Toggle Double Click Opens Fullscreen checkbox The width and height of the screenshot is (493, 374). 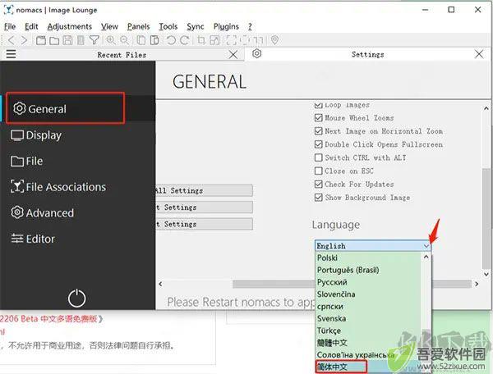click(319, 144)
